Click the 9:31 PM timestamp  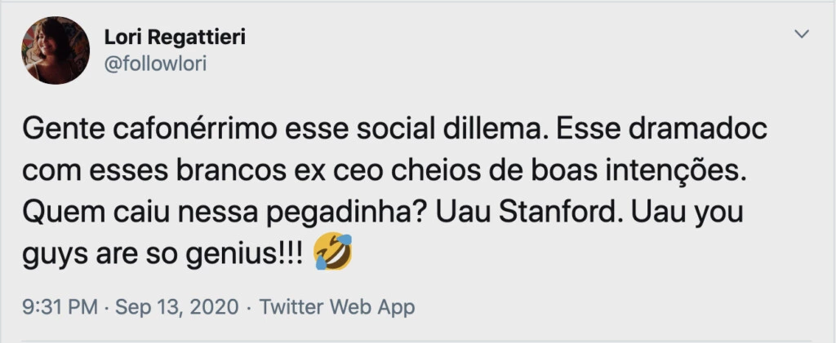pyautogui.click(x=60, y=307)
